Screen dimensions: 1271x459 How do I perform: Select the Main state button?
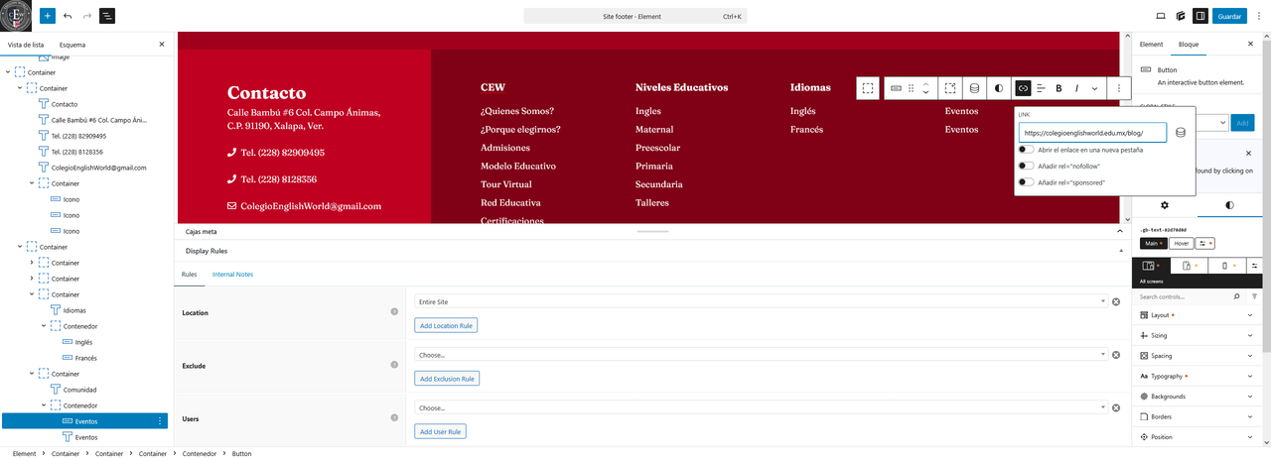[x=1153, y=243]
